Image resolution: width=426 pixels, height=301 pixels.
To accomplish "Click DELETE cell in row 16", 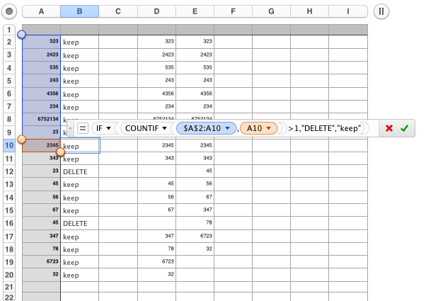I will (x=79, y=223).
